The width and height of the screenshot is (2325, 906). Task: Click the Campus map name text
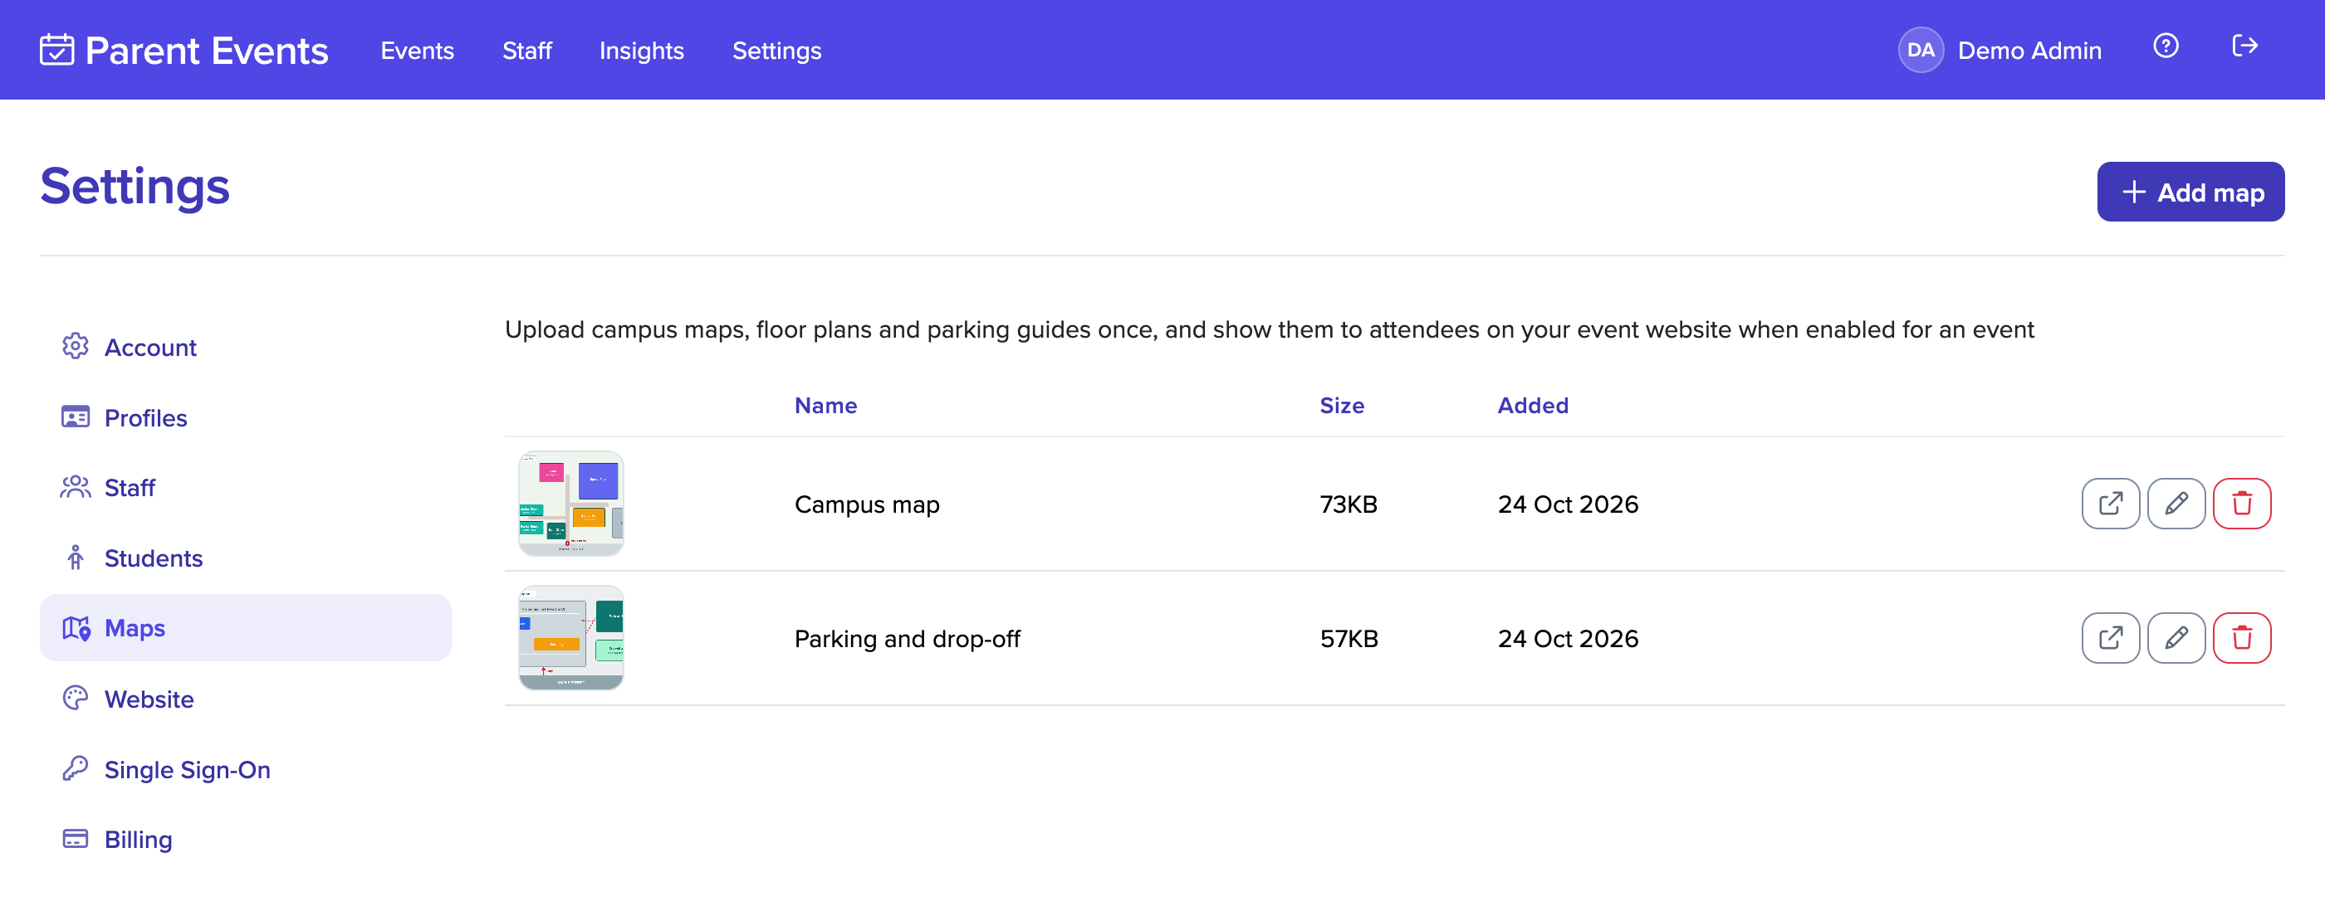click(x=866, y=504)
